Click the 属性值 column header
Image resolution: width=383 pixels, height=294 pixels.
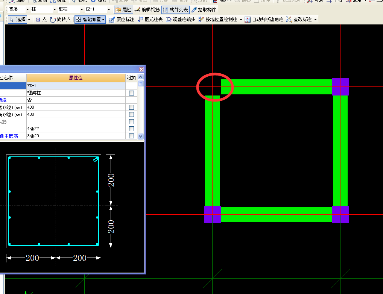(76, 78)
